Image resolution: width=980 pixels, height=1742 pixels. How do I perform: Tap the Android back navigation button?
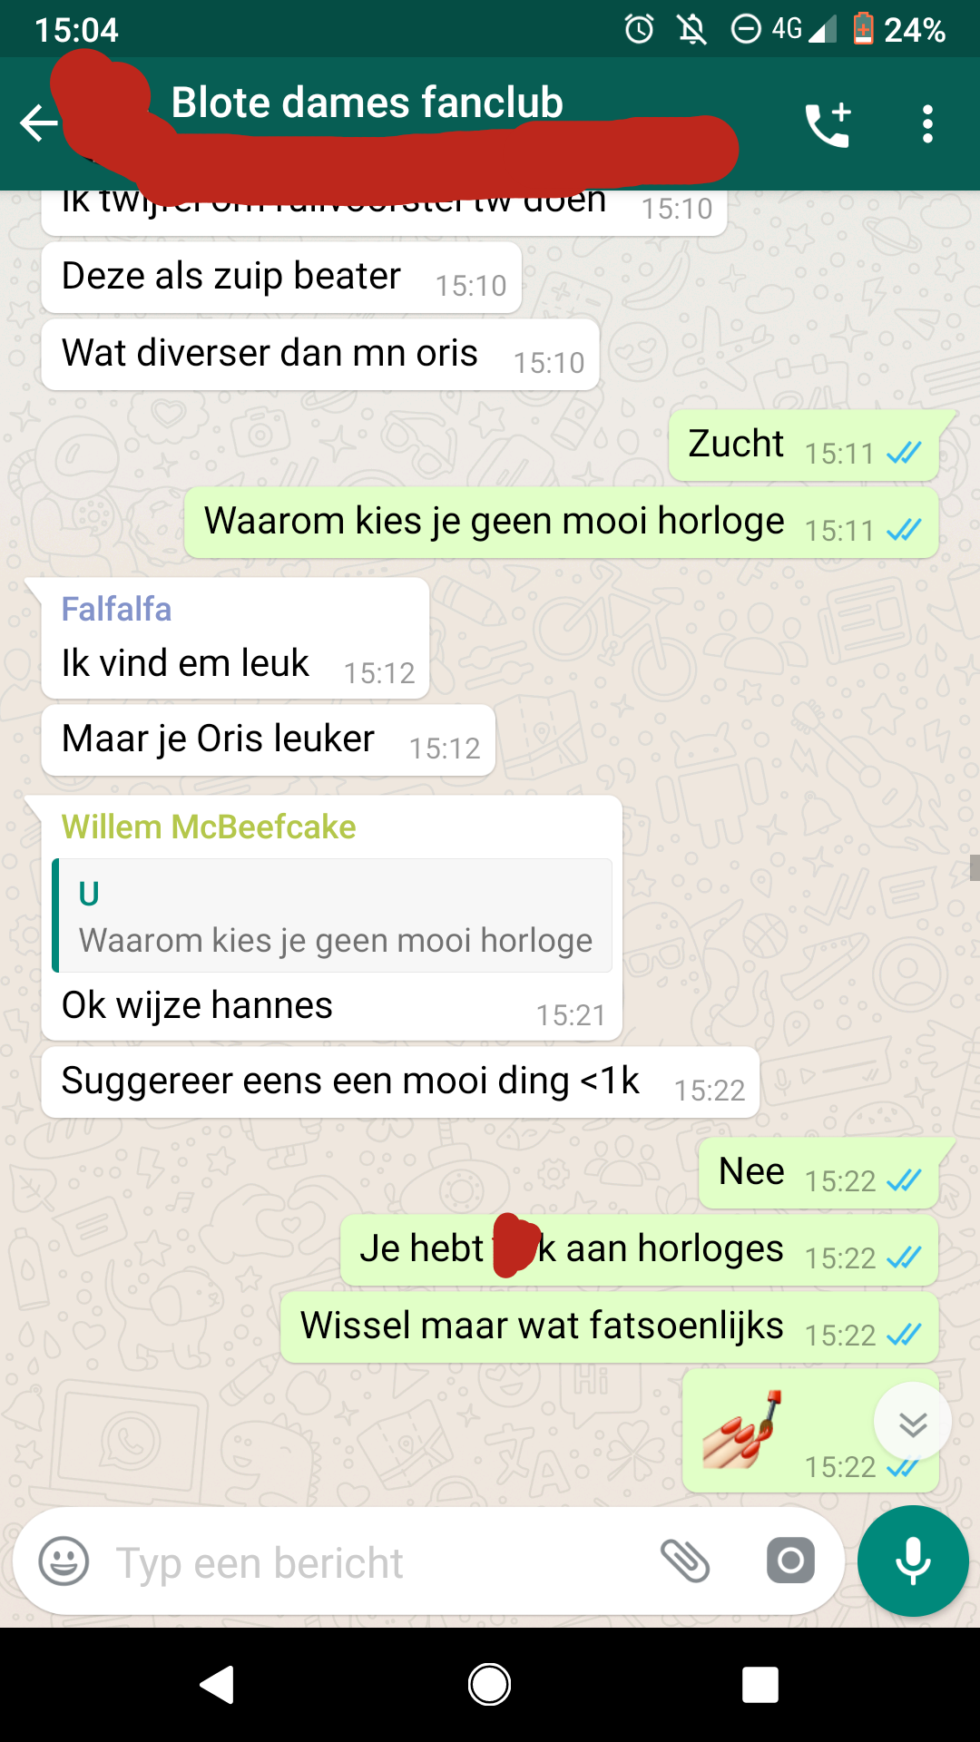pos(217,1685)
